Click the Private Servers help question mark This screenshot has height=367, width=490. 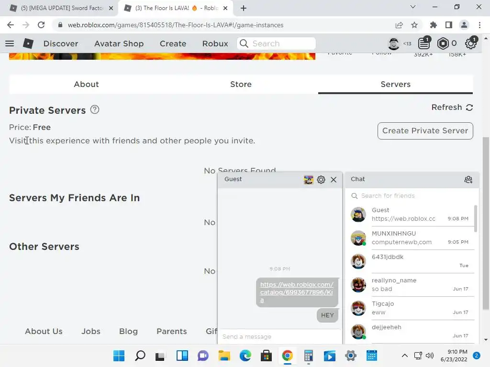(95, 110)
